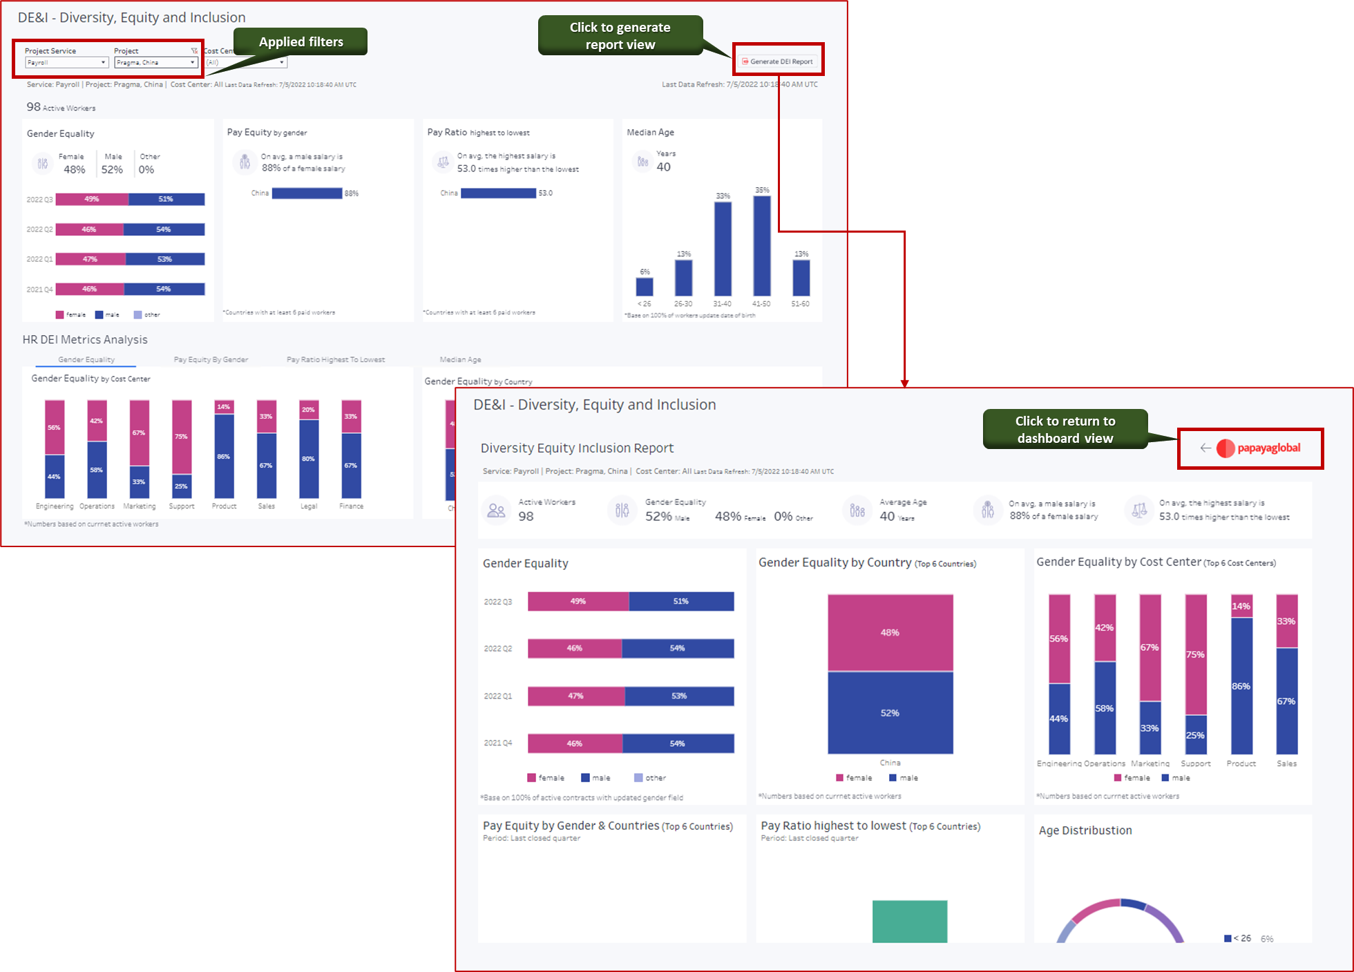1354x972 pixels.
Task: Click the clear filter icon next to Project
Action: tap(194, 50)
